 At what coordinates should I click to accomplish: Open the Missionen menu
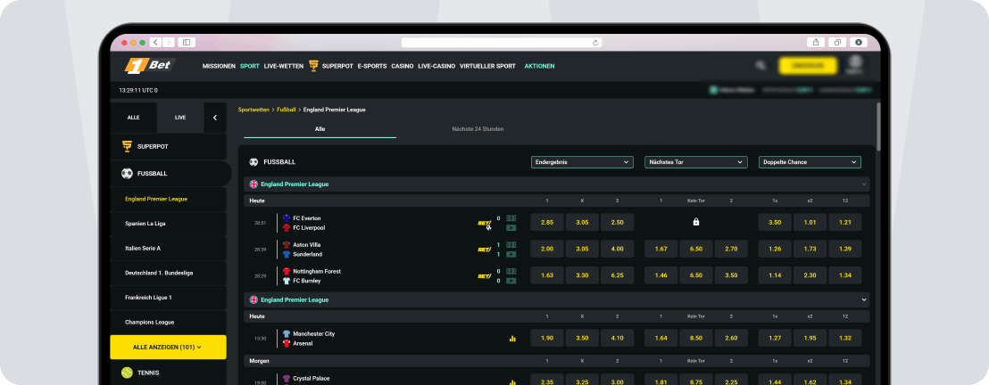pyautogui.click(x=219, y=66)
